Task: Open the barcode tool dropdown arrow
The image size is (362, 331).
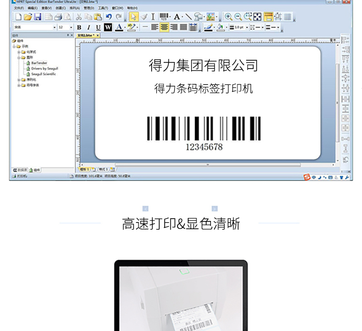Action: point(170,17)
